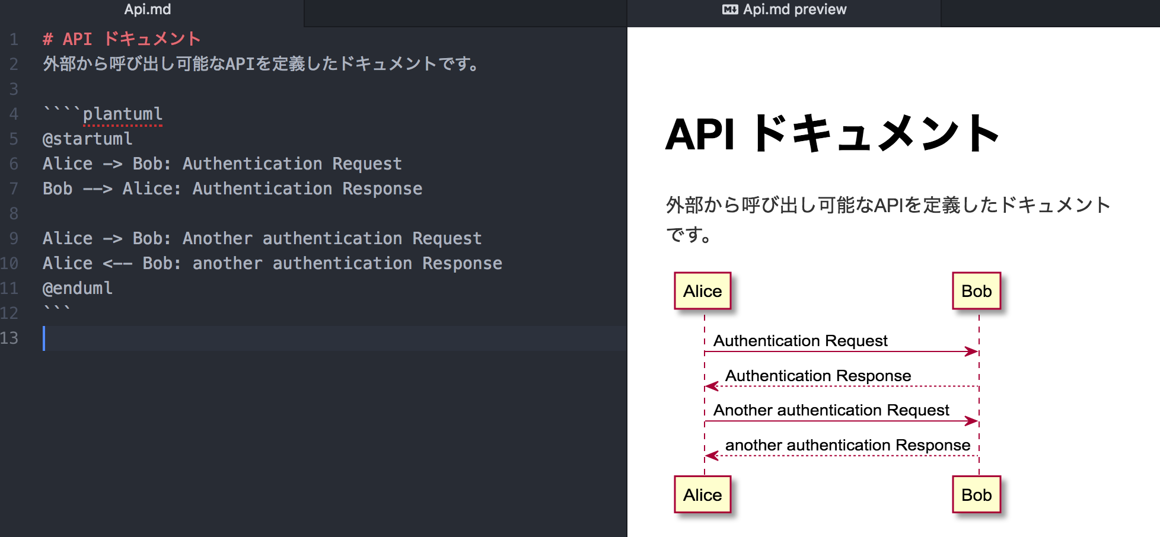Click editor line 'Alice -> Bob: Another authentication Request'
Screen dimensions: 1160x537
click(x=262, y=238)
